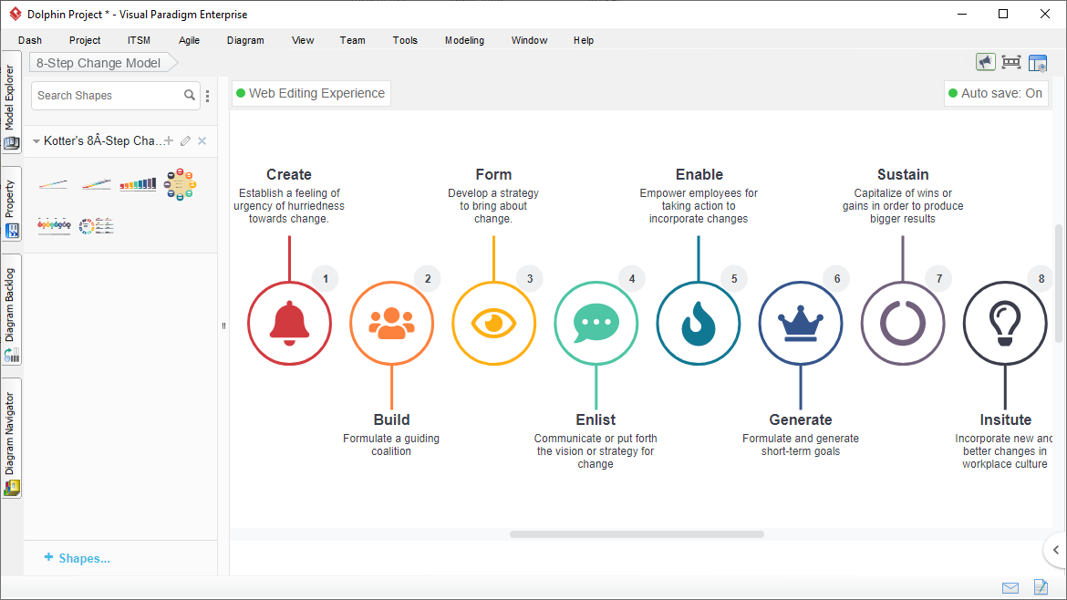Click the 8-Step Change Model breadcrumb
Image resolution: width=1067 pixels, height=600 pixels.
point(97,63)
